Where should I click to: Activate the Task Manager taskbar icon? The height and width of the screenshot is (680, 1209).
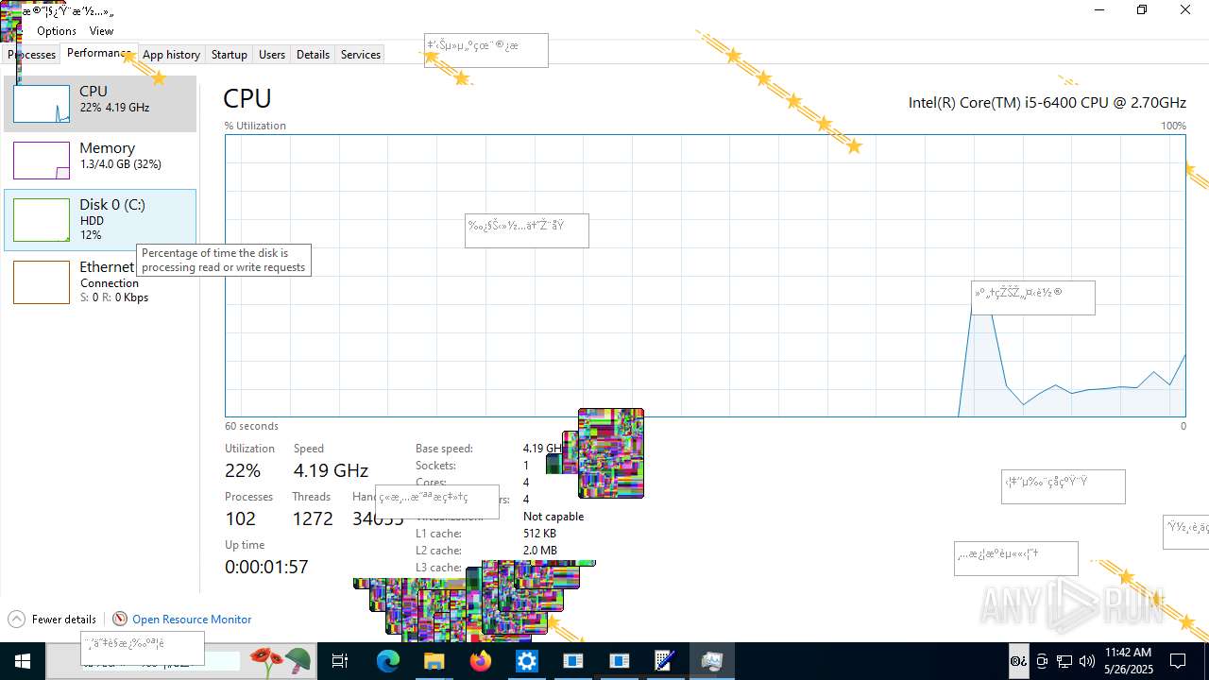pos(711,661)
